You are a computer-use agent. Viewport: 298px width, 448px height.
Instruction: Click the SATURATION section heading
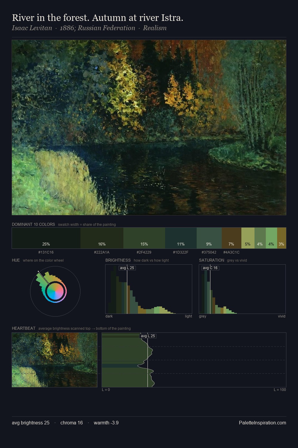pyautogui.click(x=212, y=260)
